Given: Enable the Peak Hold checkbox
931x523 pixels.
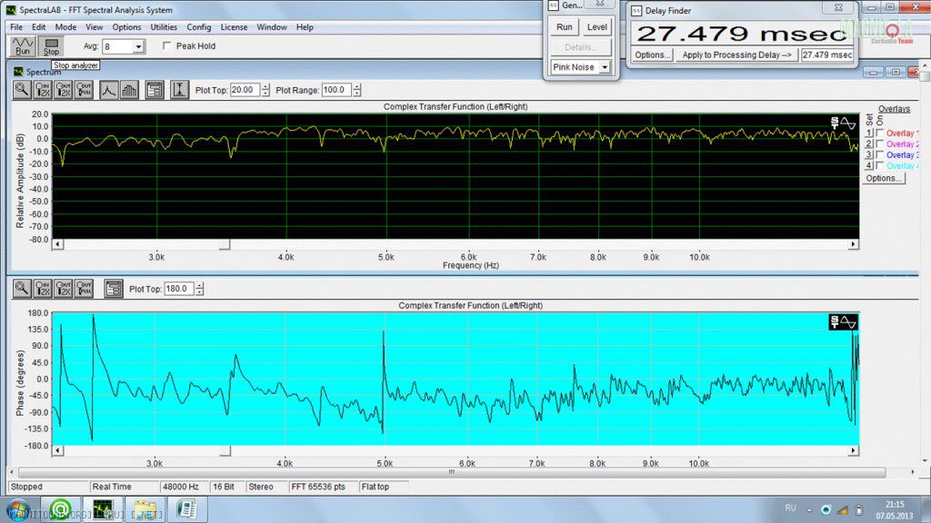Looking at the screenshot, I should (x=167, y=45).
